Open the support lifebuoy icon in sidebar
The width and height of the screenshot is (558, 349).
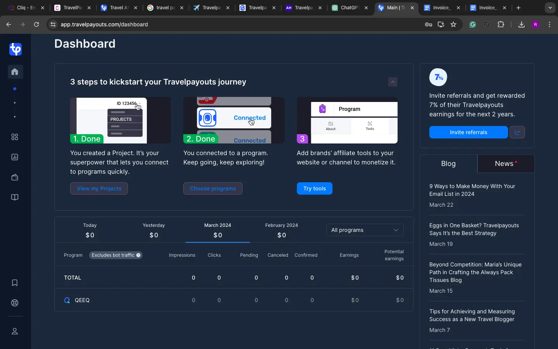[15, 303]
